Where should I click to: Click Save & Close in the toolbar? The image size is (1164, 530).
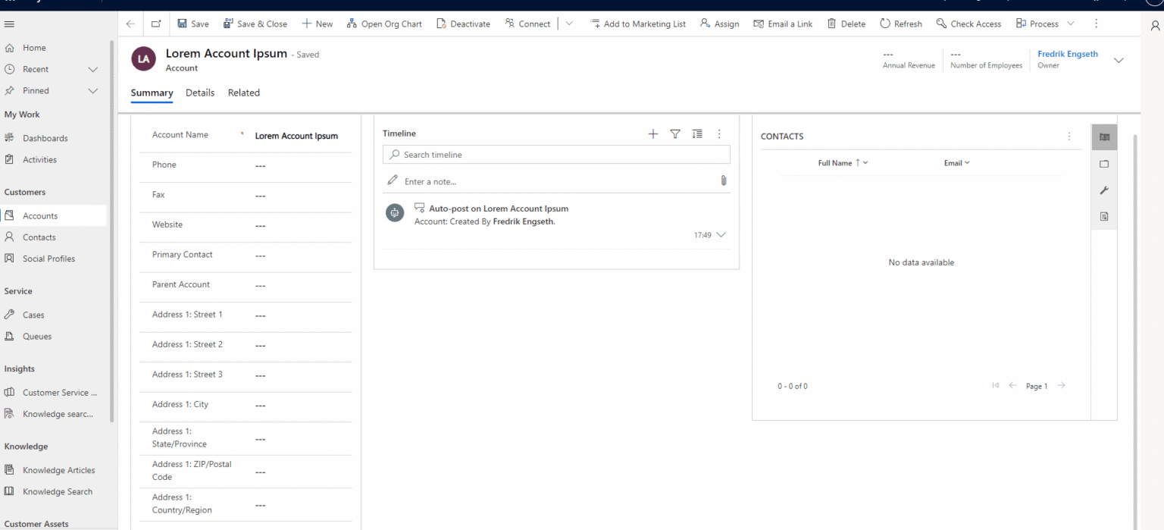point(255,24)
